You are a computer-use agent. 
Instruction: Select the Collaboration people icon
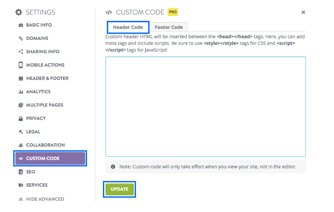pyautogui.click(x=21, y=145)
